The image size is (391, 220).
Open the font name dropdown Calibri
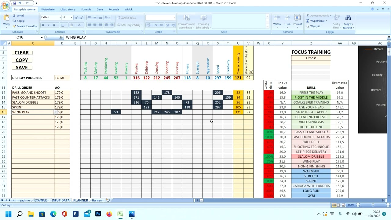tap(60, 17)
